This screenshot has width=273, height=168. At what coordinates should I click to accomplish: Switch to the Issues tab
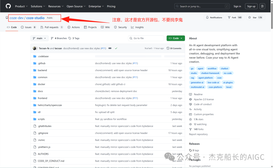28,27
